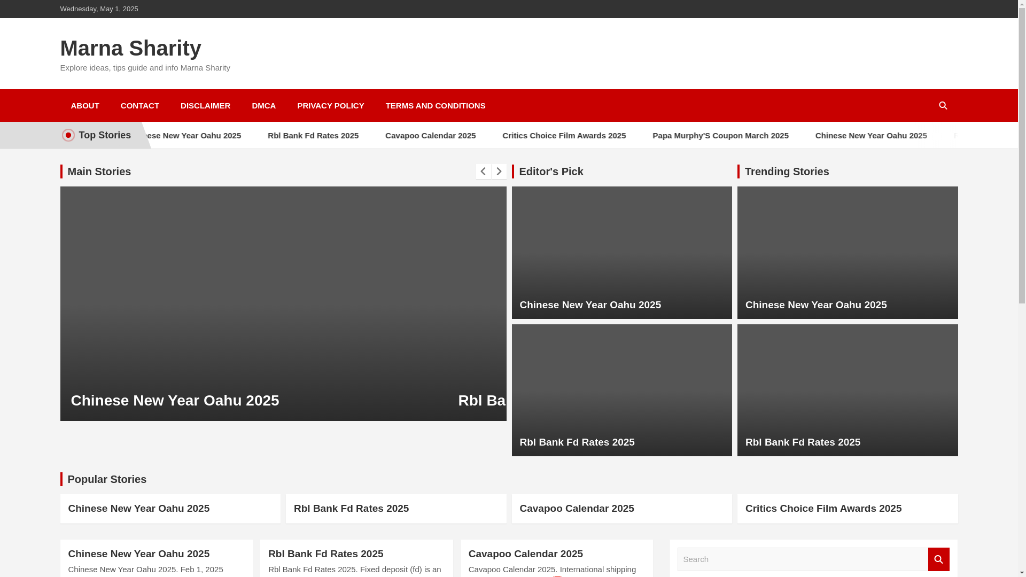Open the ABOUT menu item

(84, 106)
